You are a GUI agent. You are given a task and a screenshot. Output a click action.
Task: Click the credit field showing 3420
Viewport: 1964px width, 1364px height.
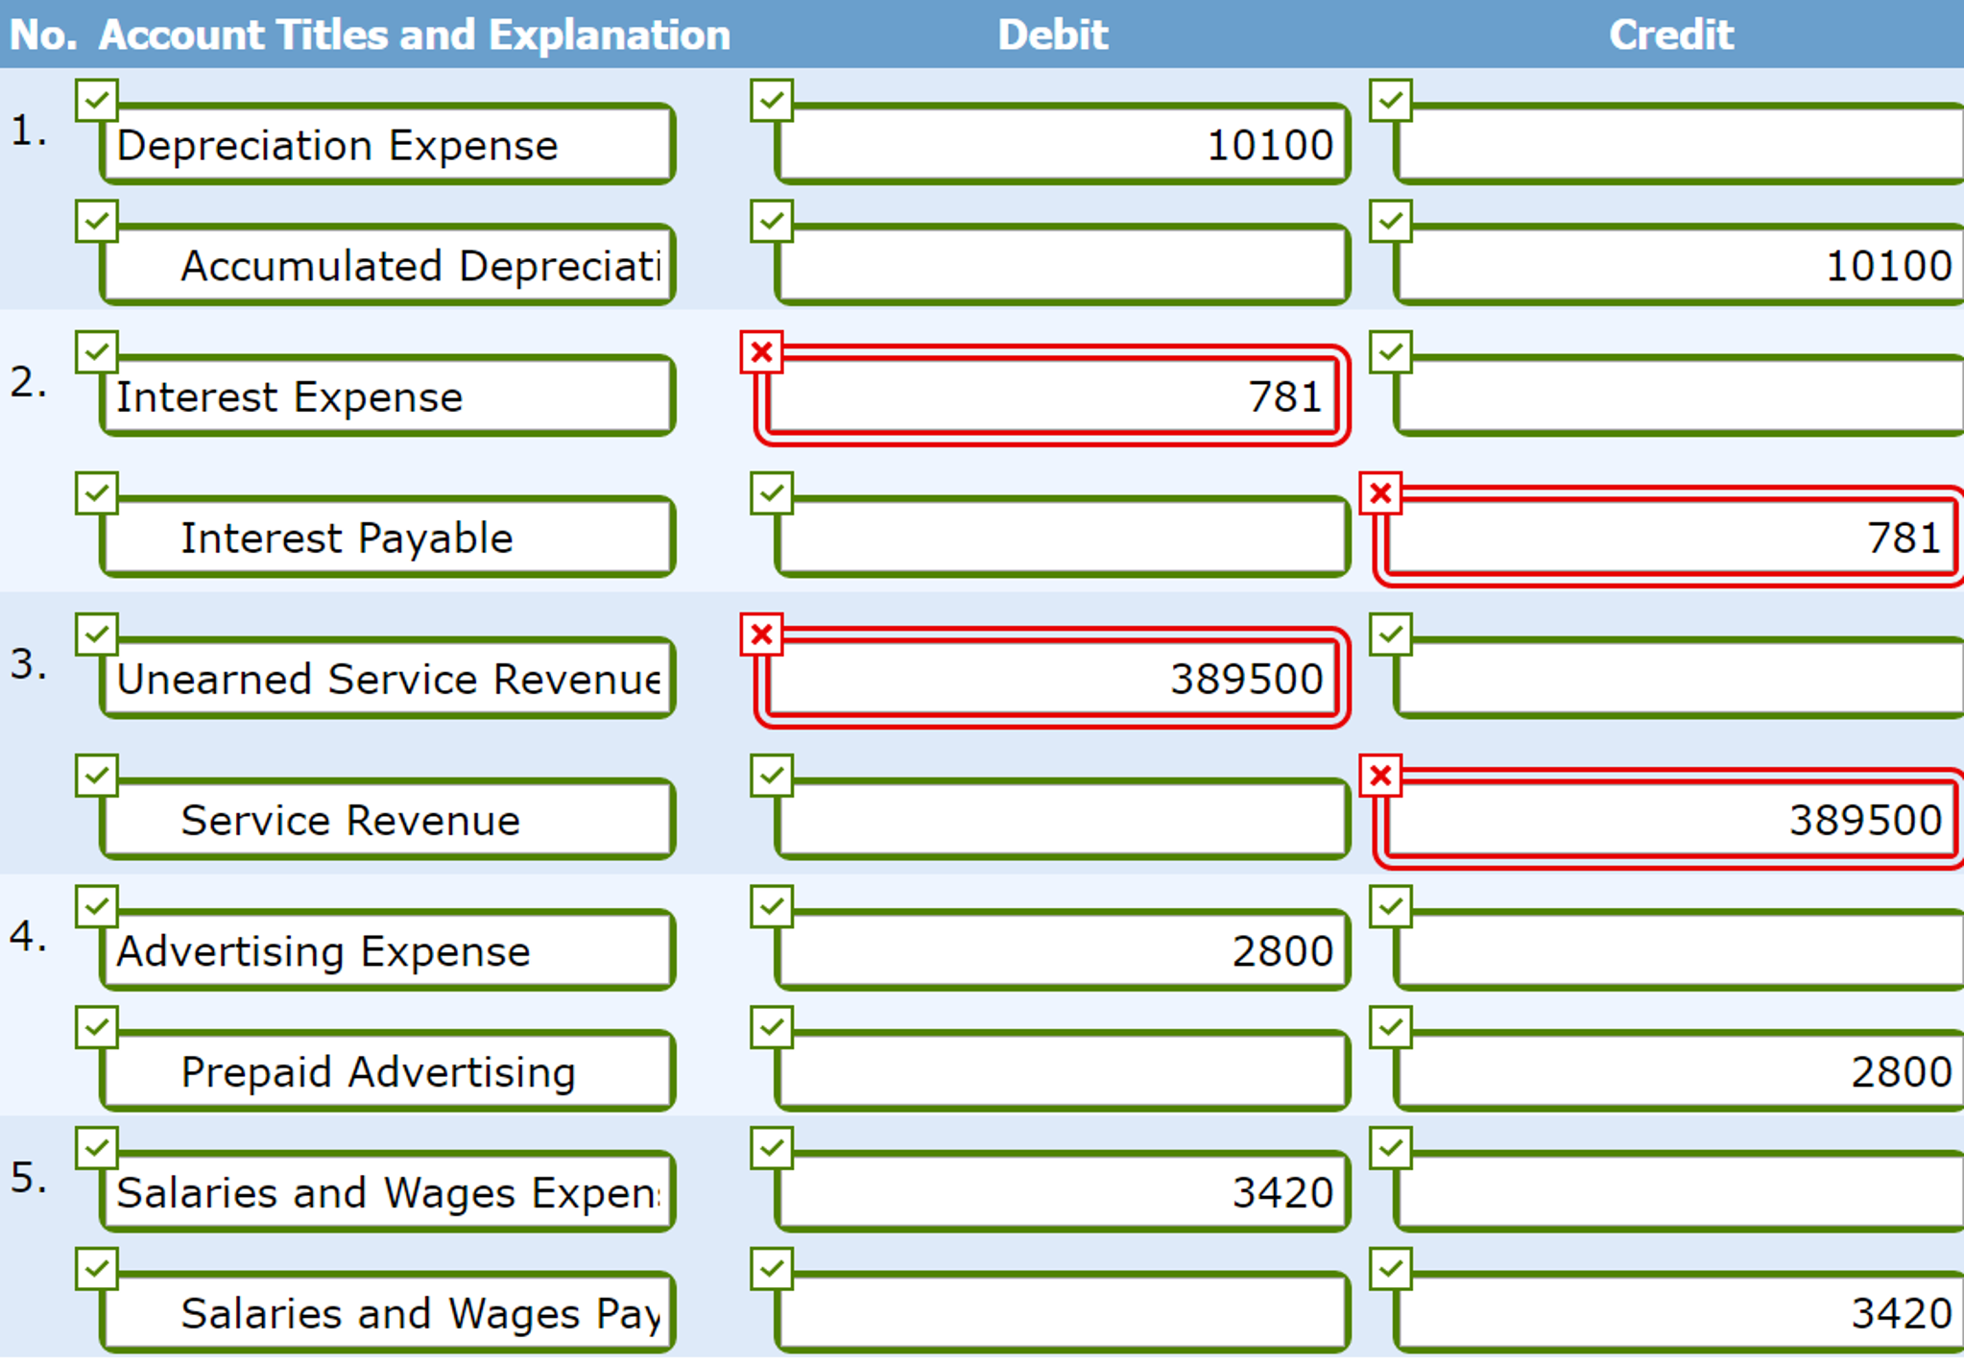[x=1680, y=1314]
